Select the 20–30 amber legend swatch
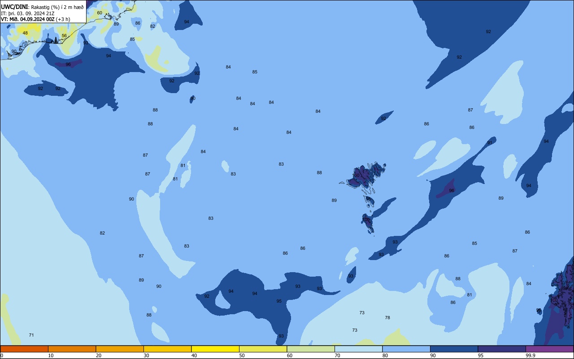This screenshot has height=359, width=574. (120, 349)
